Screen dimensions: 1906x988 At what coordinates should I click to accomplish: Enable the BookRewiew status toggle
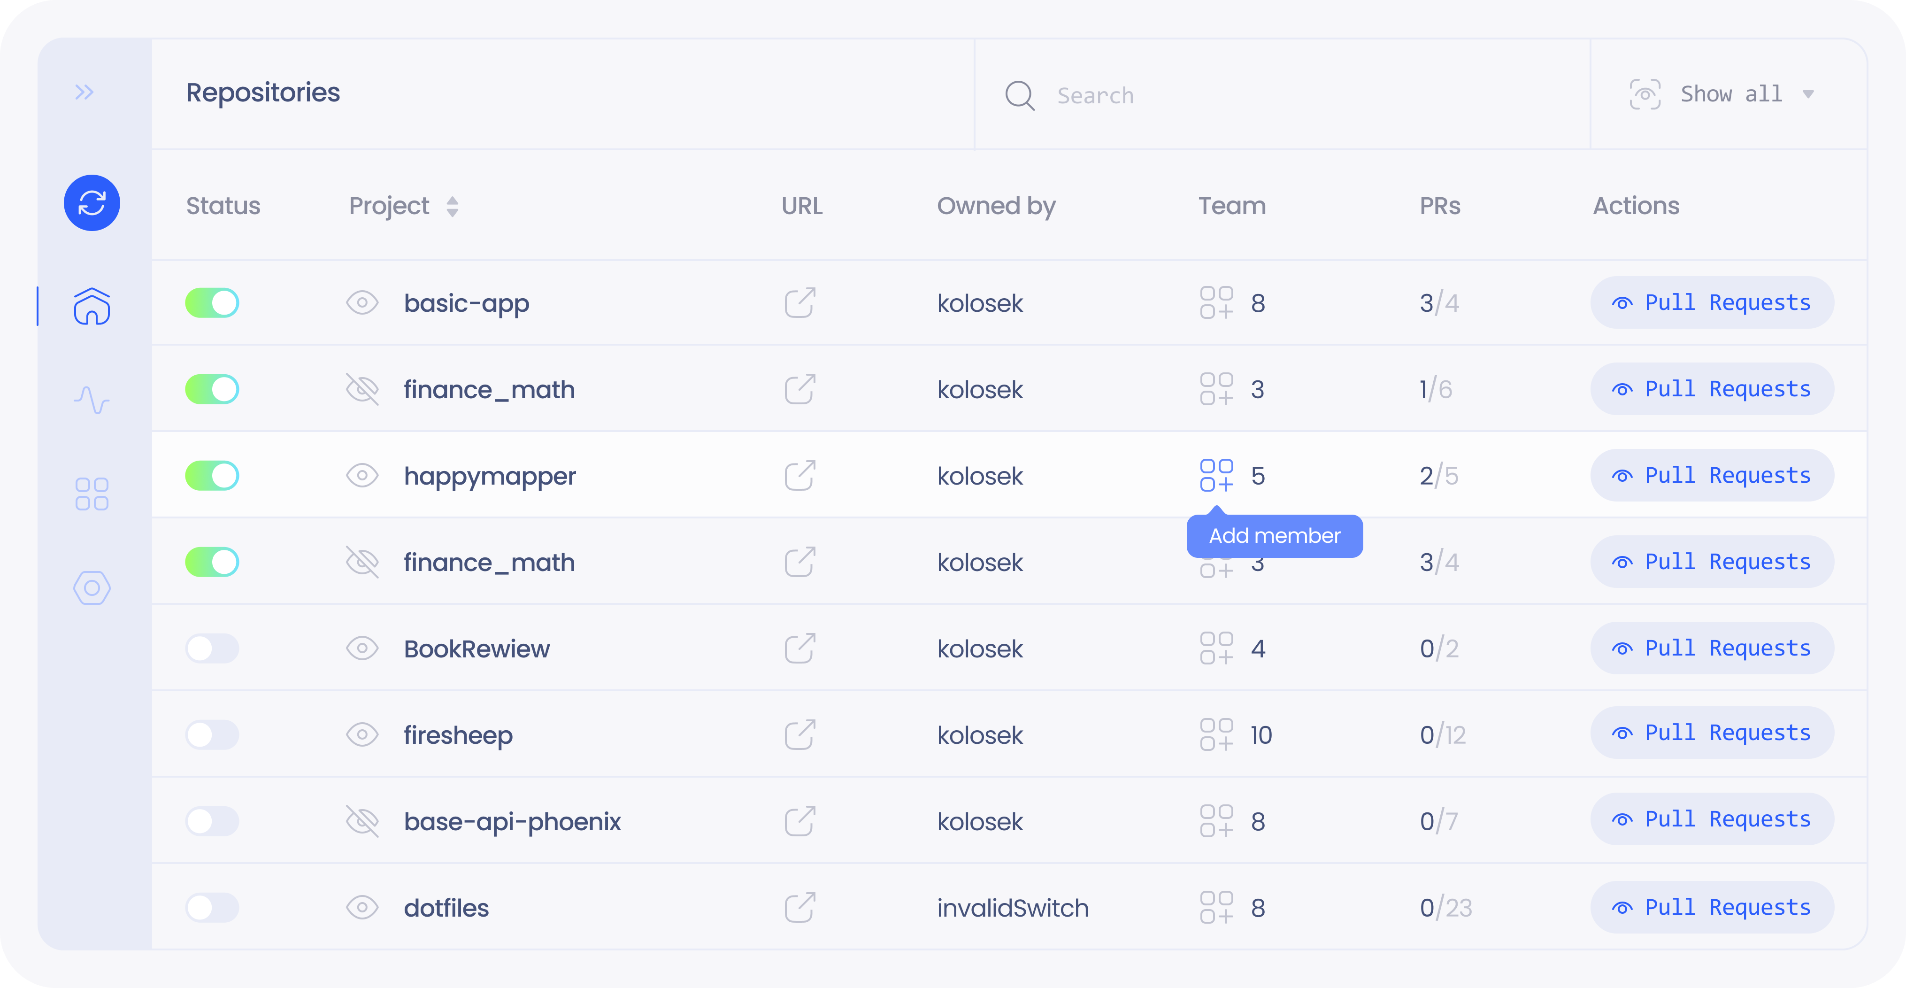212,648
